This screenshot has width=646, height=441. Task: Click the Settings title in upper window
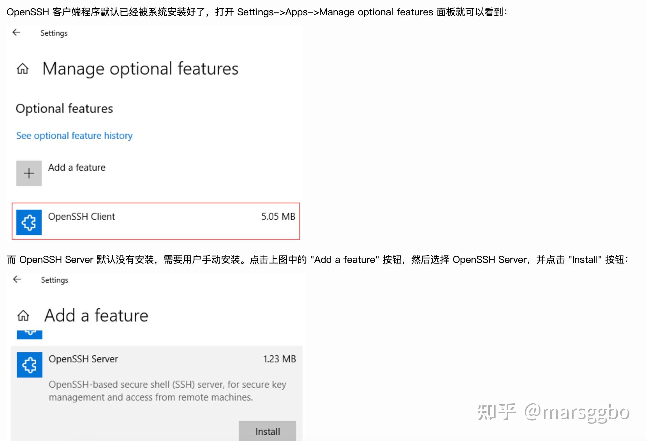54,33
